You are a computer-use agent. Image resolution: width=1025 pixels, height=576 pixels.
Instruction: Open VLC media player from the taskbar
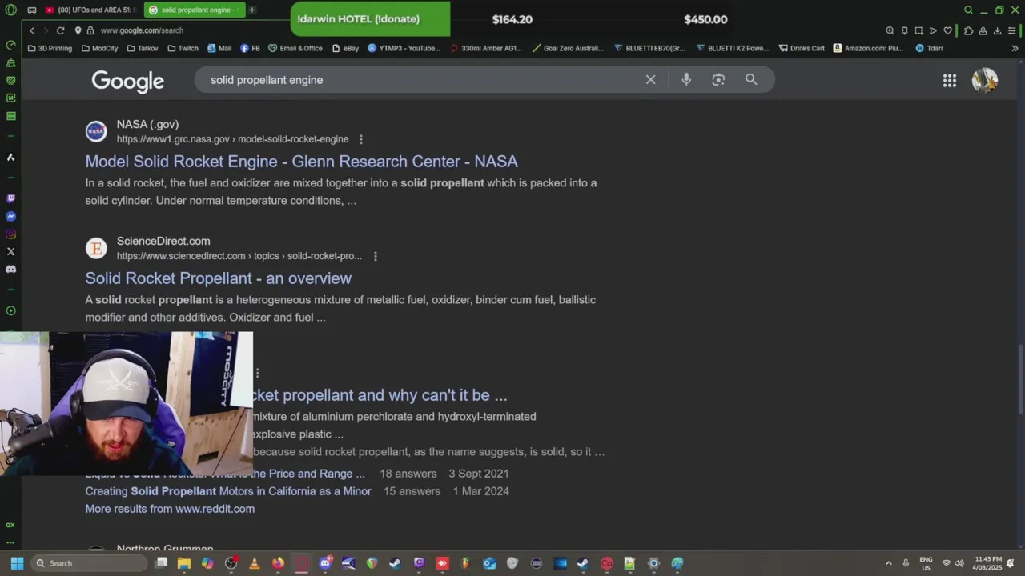tap(255, 563)
